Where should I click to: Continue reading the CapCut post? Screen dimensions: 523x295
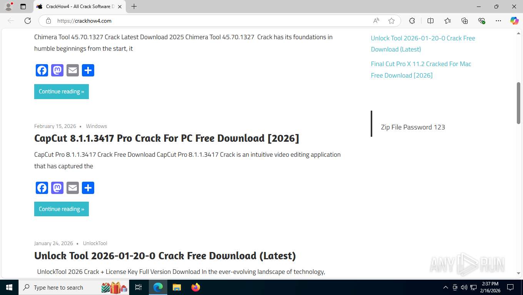click(x=62, y=209)
